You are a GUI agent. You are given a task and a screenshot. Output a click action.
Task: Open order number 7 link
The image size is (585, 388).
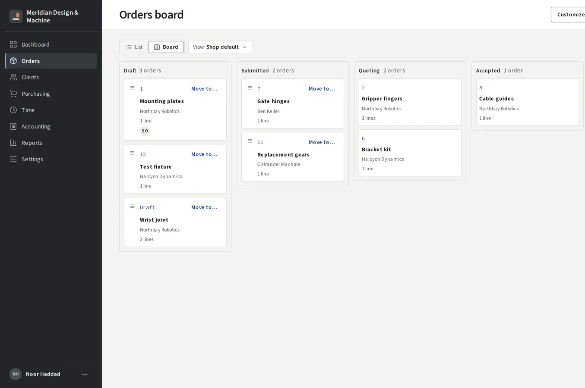[259, 89]
